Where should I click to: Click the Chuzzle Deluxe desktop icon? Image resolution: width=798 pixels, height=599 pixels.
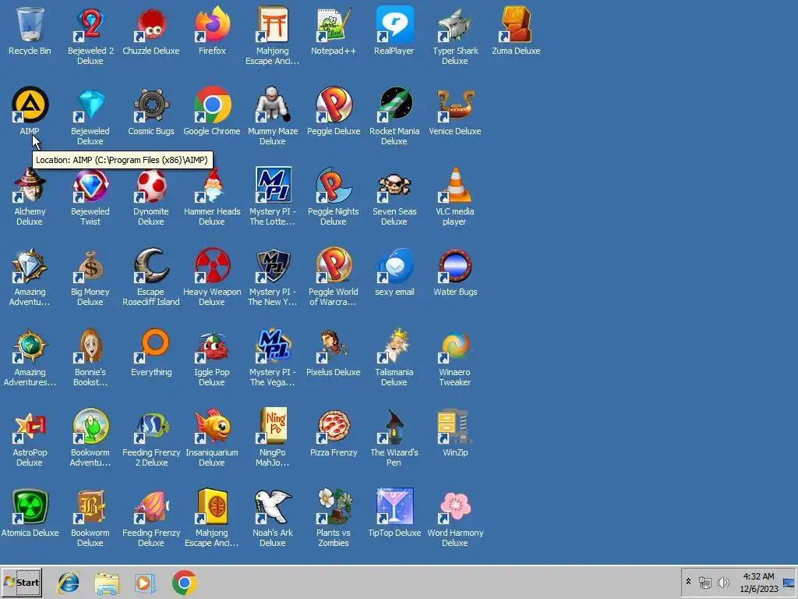pyautogui.click(x=151, y=24)
